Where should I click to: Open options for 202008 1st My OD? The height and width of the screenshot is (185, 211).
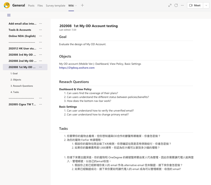click(40, 67)
